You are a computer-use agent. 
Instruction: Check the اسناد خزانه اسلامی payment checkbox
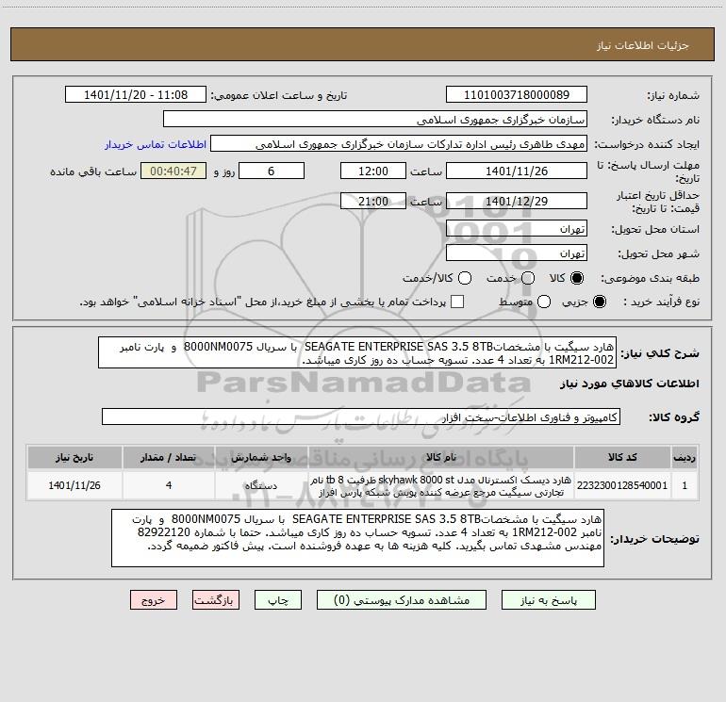coord(457,302)
